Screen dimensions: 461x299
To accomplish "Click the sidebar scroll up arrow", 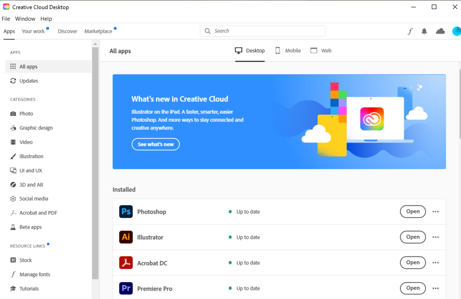I will coord(95,44).
